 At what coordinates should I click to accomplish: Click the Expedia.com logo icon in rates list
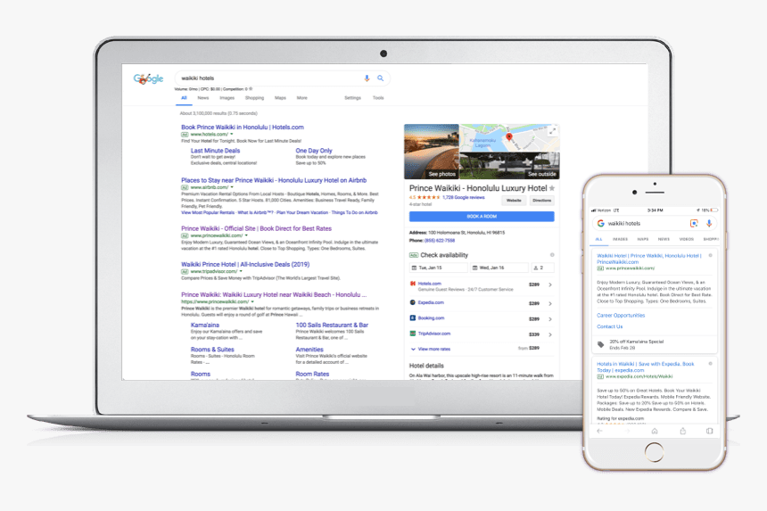(x=412, y=302)
